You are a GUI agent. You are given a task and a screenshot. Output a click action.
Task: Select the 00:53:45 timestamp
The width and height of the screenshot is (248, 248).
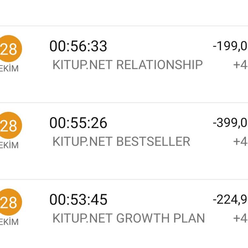pos(78,200)
